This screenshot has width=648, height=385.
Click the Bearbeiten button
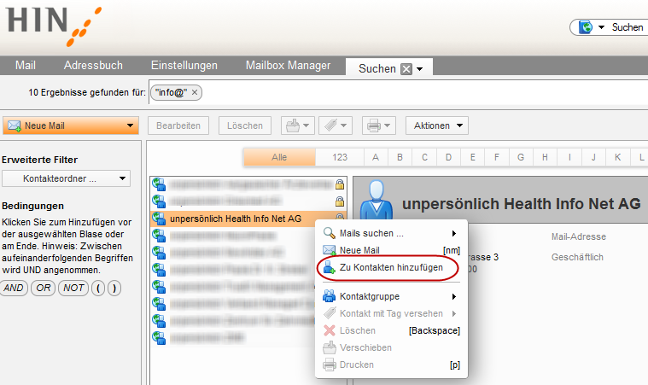tap(178, 125)
